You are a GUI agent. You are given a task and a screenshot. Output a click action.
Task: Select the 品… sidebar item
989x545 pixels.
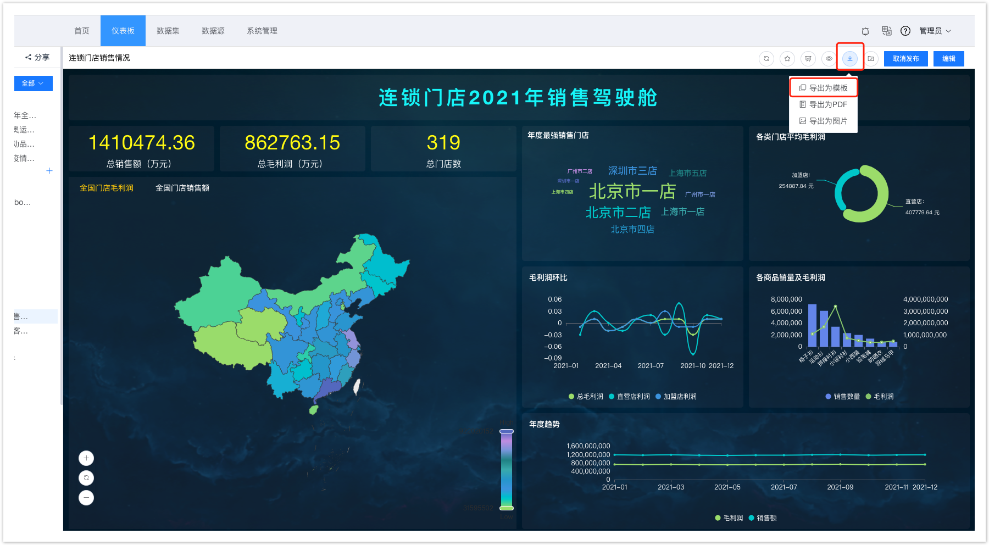[24, 144]
